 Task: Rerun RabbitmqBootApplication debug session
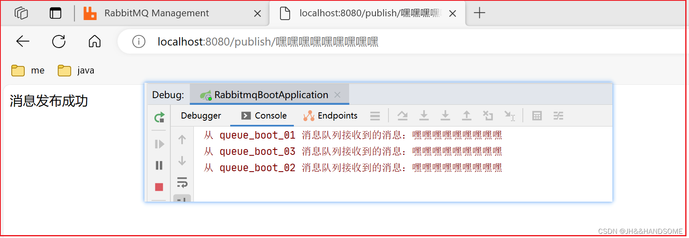159,117
